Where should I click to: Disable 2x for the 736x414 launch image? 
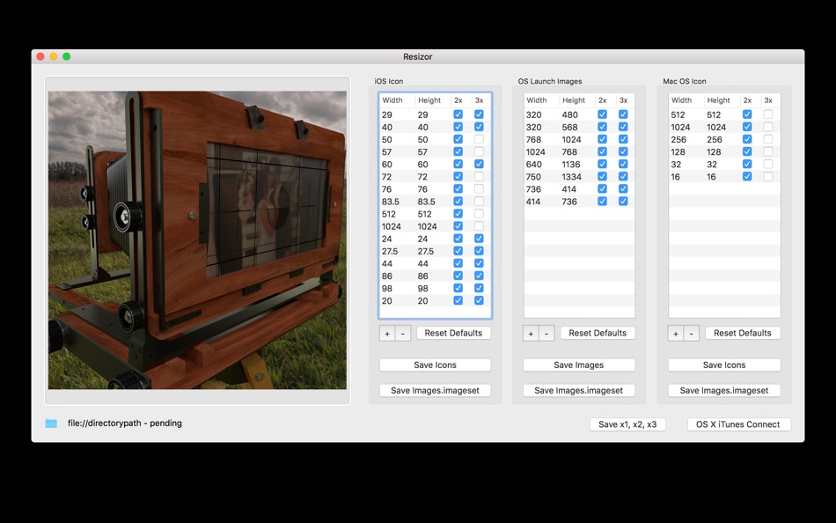tap(602, 188)
